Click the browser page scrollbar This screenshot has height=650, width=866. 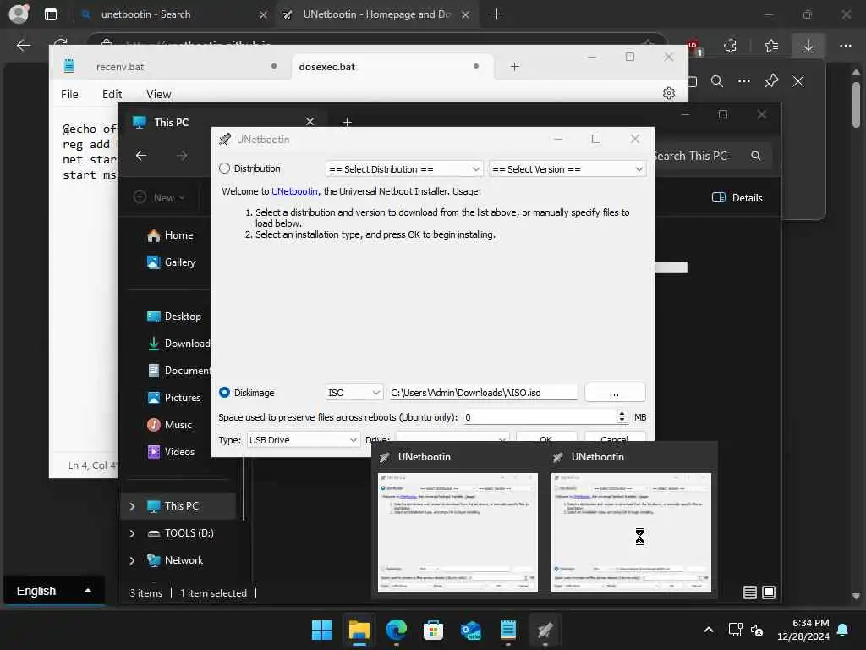[856, 105]
